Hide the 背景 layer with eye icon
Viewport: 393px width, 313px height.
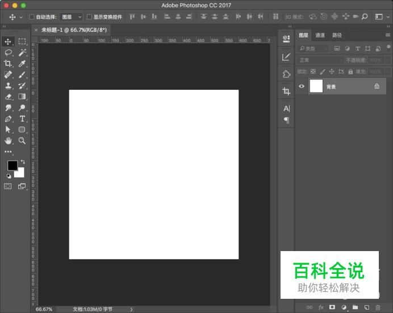tap(302, 86)
